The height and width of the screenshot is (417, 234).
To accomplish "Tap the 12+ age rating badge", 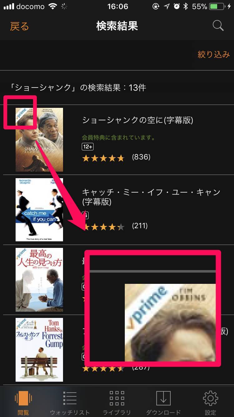I will (x=88, y=147).
